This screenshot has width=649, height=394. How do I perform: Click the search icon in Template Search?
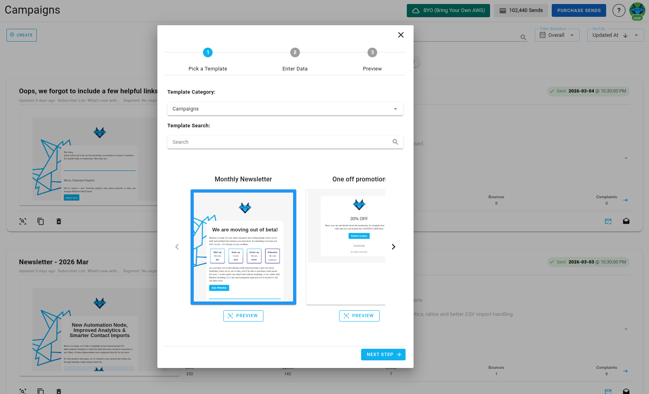pyautogui.click(x=395, y=142)
